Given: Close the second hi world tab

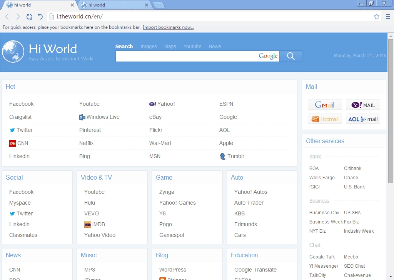Looking at the screenshot, I should tap(147, 5).
